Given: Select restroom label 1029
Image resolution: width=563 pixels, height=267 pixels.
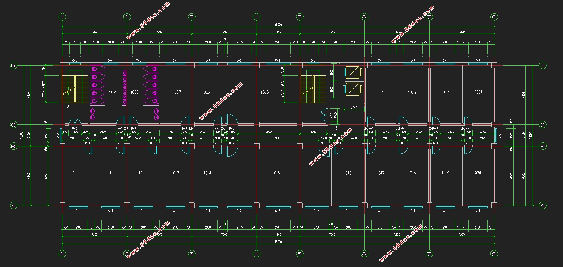Looking at the screenshot, I should point(113,92).
